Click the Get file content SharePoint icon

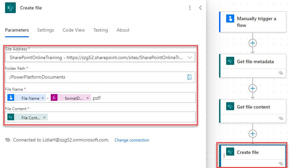click(230, 106)
